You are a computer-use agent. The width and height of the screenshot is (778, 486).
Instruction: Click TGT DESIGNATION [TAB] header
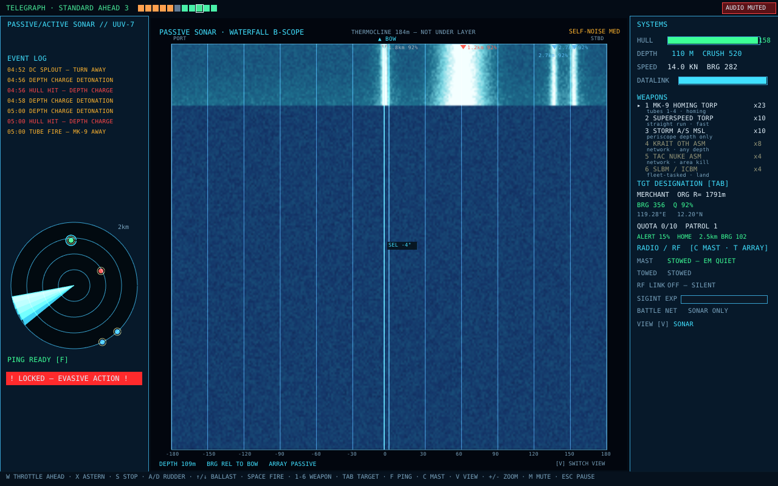coord(683,183)
